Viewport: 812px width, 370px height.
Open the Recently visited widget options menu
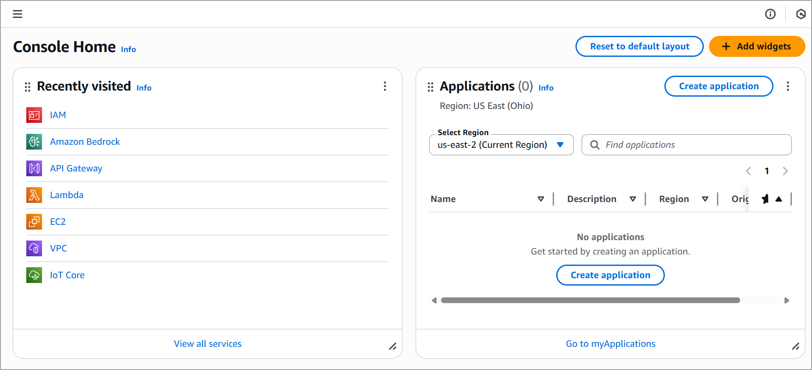[x=385, y=86]
